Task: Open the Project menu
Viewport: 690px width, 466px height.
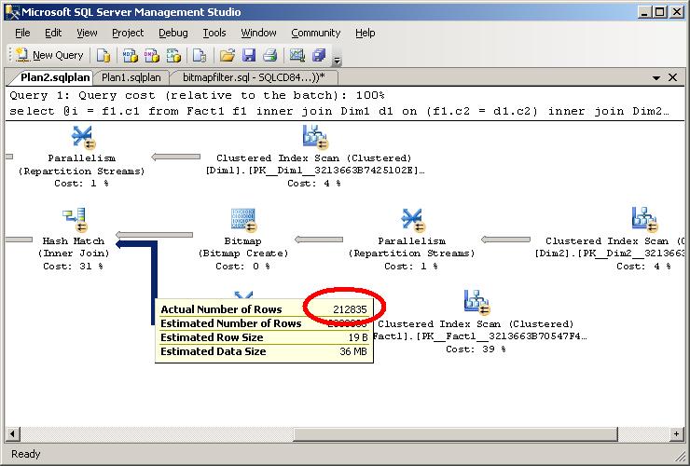Action: tap(128, 33)
